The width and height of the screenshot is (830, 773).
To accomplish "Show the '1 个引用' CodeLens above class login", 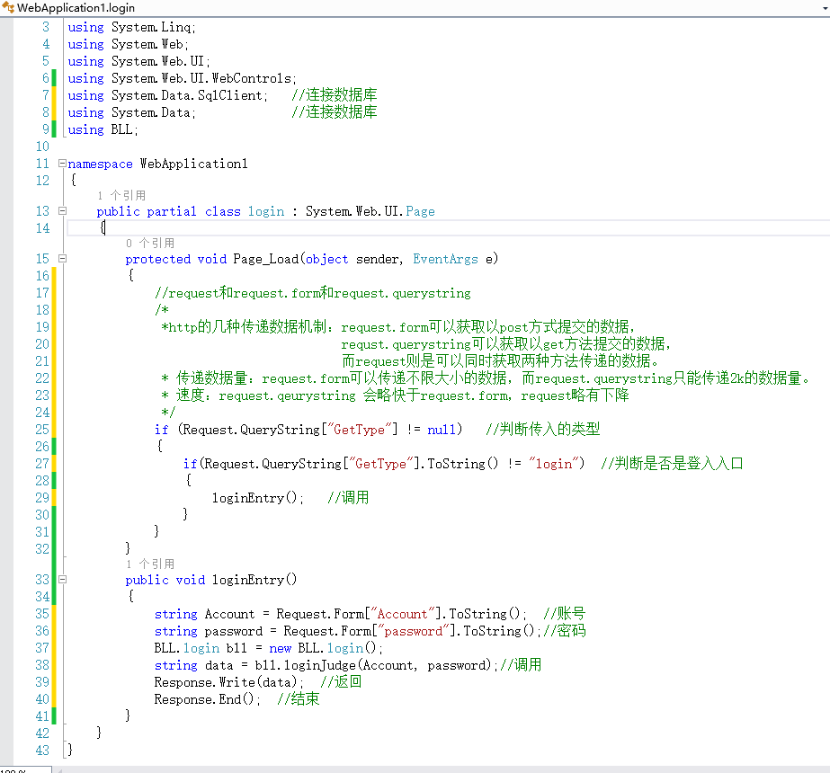I will (121, 195).
